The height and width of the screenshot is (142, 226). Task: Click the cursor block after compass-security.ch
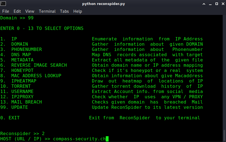(107, 139)
